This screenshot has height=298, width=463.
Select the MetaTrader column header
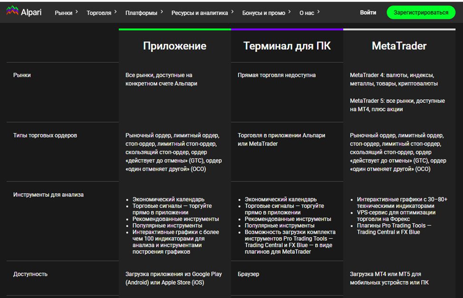[399, 46]
